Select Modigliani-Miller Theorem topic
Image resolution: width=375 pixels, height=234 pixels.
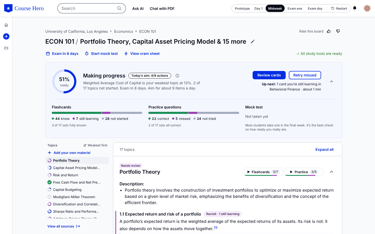(x=77, y=197)
